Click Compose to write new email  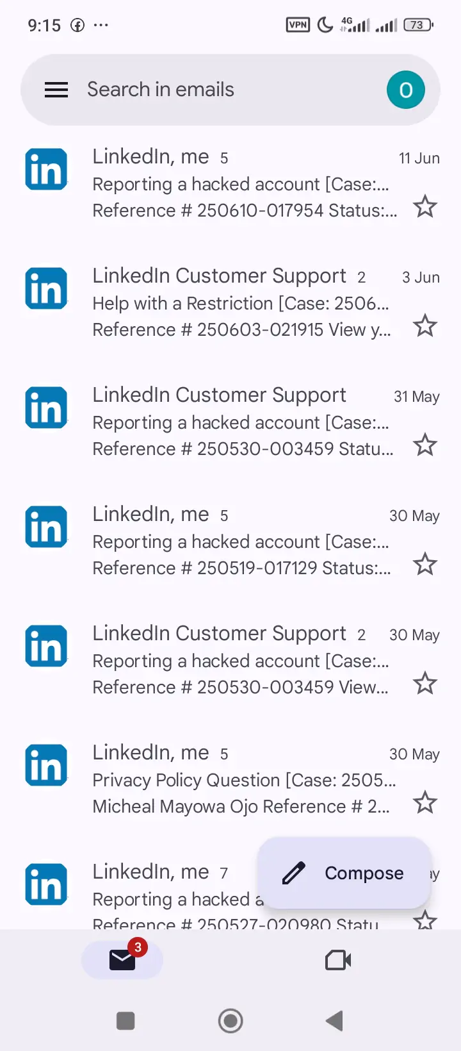pyautogui.click(x=344, y=873)
